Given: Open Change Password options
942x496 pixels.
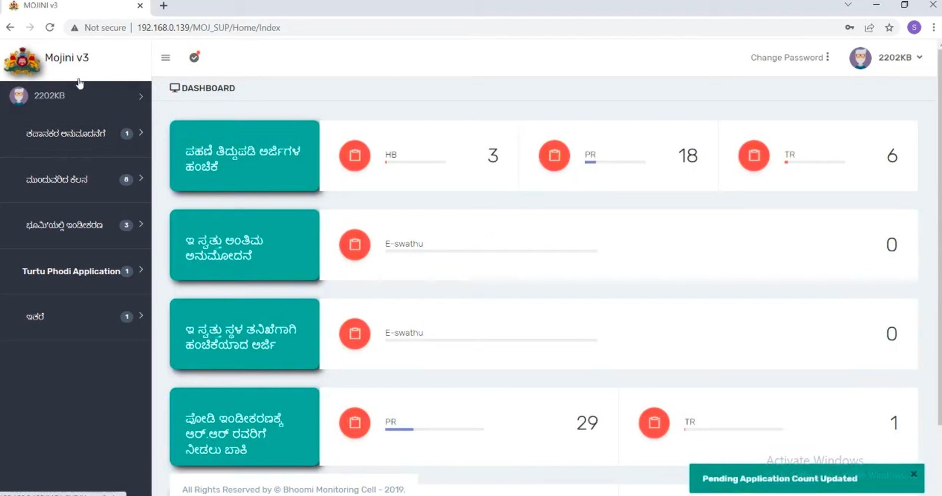Looking at the screenshot, I should (x=790, y=58).
